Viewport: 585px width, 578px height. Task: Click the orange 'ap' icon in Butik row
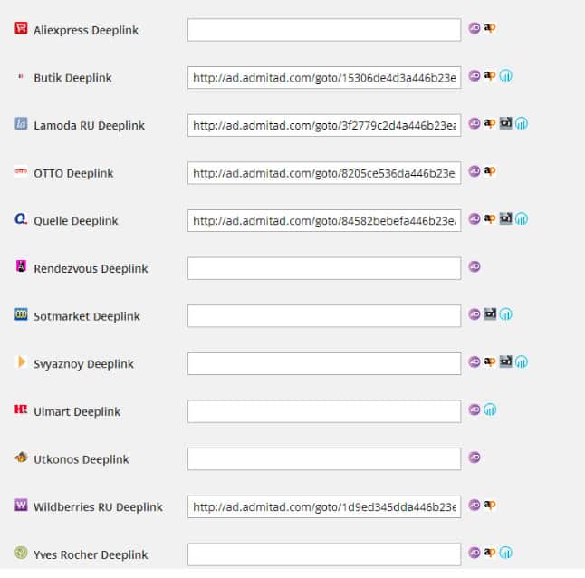tap(490, 76)
